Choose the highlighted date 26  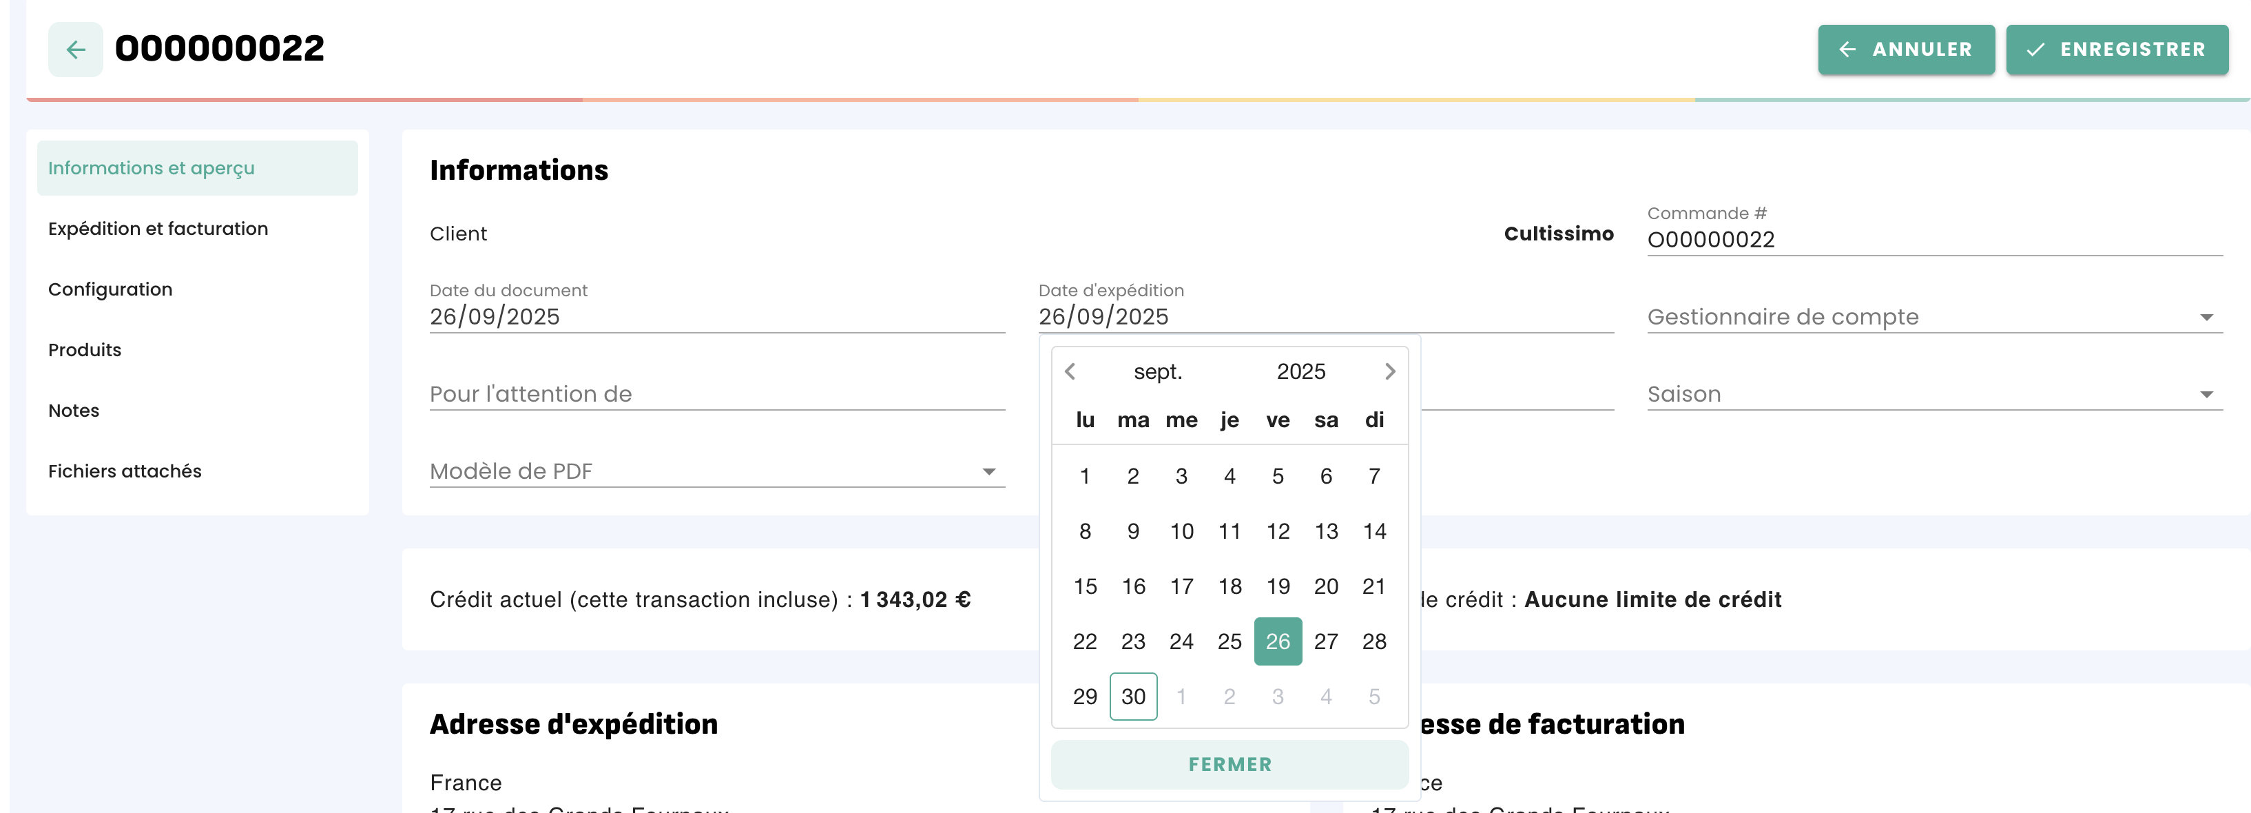[x=1276, y=641]
